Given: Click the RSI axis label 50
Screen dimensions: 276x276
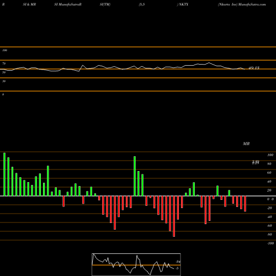Looking at the screenshot, I should coord(4,72).
